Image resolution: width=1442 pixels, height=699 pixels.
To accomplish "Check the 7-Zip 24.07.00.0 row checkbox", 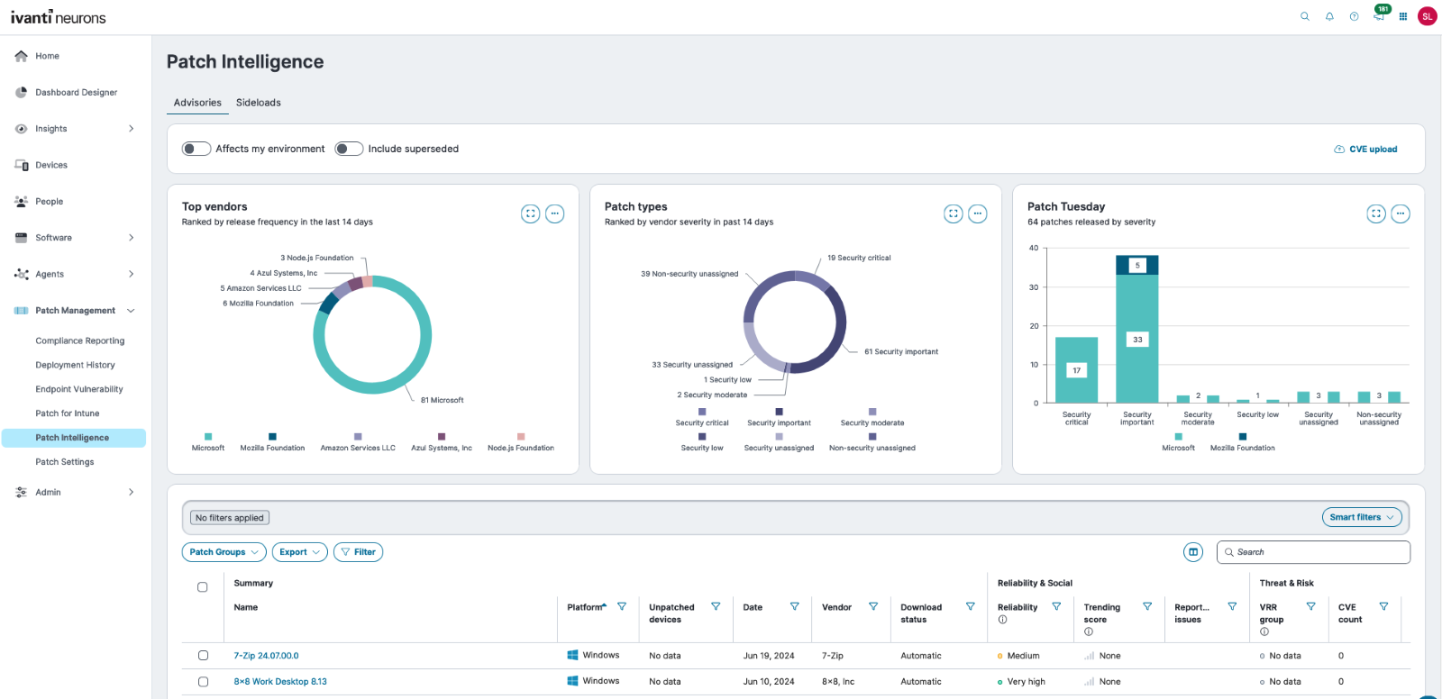I will point(203,656).
